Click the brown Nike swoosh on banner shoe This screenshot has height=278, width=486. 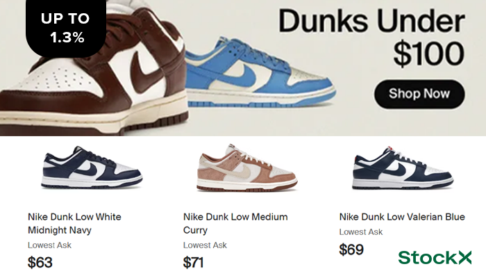click(146, 69)
